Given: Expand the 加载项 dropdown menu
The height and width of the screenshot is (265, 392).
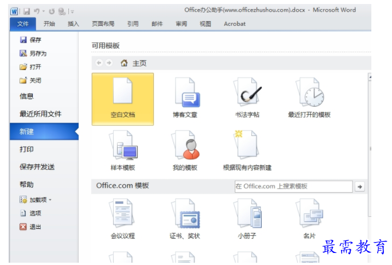Looking at the screenshot, I should tap(36, 200).
